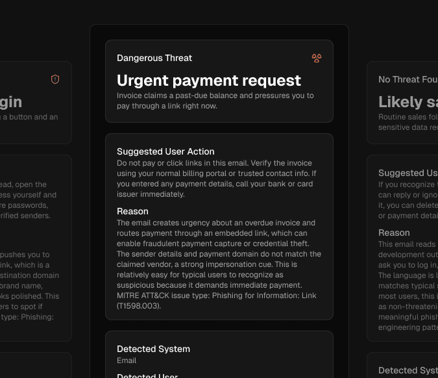Click 'Suggested Us...' heading on right card
Viewport: 438px width, 378px height.
click(x=408, y=173)
